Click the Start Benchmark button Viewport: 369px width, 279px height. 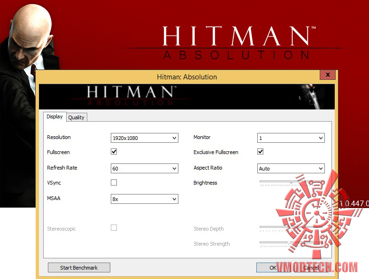tap(79, 268)
